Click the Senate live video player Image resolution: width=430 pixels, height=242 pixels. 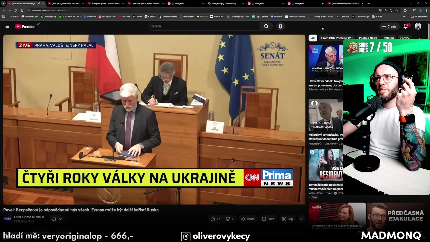point(154,119)
